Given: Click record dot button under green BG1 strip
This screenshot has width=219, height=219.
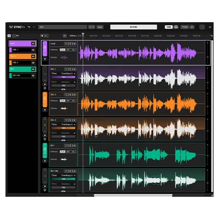Looking at the screenshot, I should pos(45,161).
